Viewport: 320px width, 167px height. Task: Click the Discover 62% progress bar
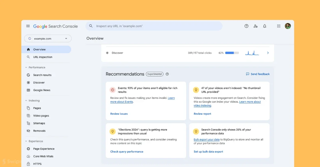pyautogui.click(x=232, y=53)
